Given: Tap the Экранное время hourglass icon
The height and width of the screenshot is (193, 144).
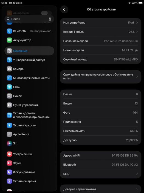Looking at the screenshot, I should (9, 181).
